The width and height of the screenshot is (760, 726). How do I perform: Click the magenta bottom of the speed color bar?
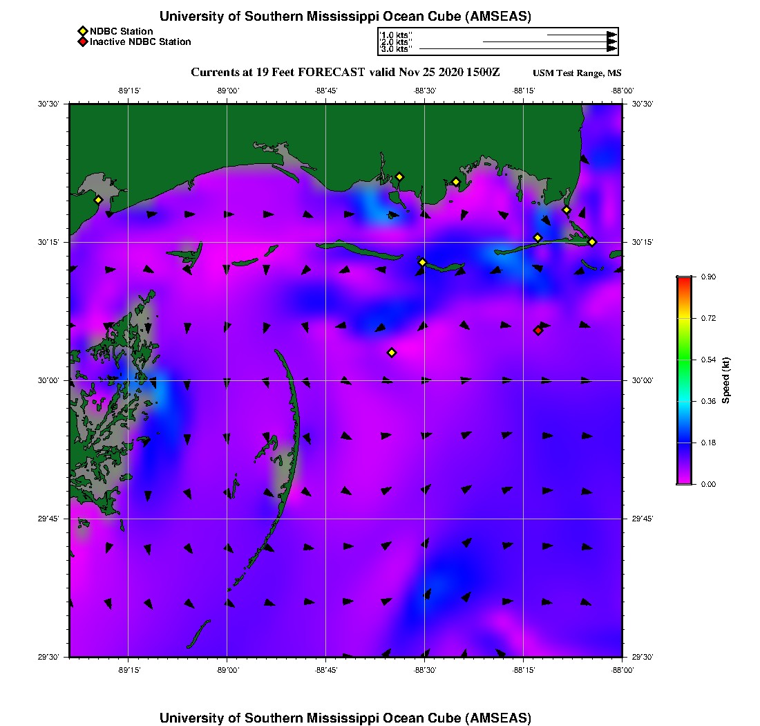coord(684,480)
